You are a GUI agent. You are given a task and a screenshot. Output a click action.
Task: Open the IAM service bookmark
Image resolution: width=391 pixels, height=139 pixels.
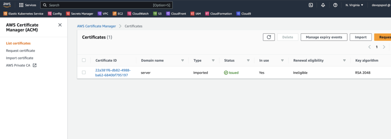[x=196, y=14]
